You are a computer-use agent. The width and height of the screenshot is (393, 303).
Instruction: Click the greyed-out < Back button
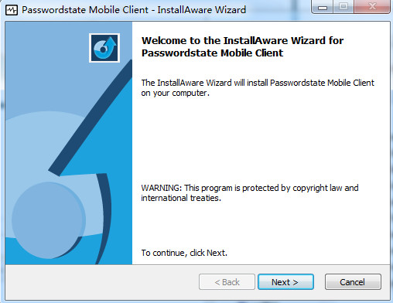coord(227,282)
